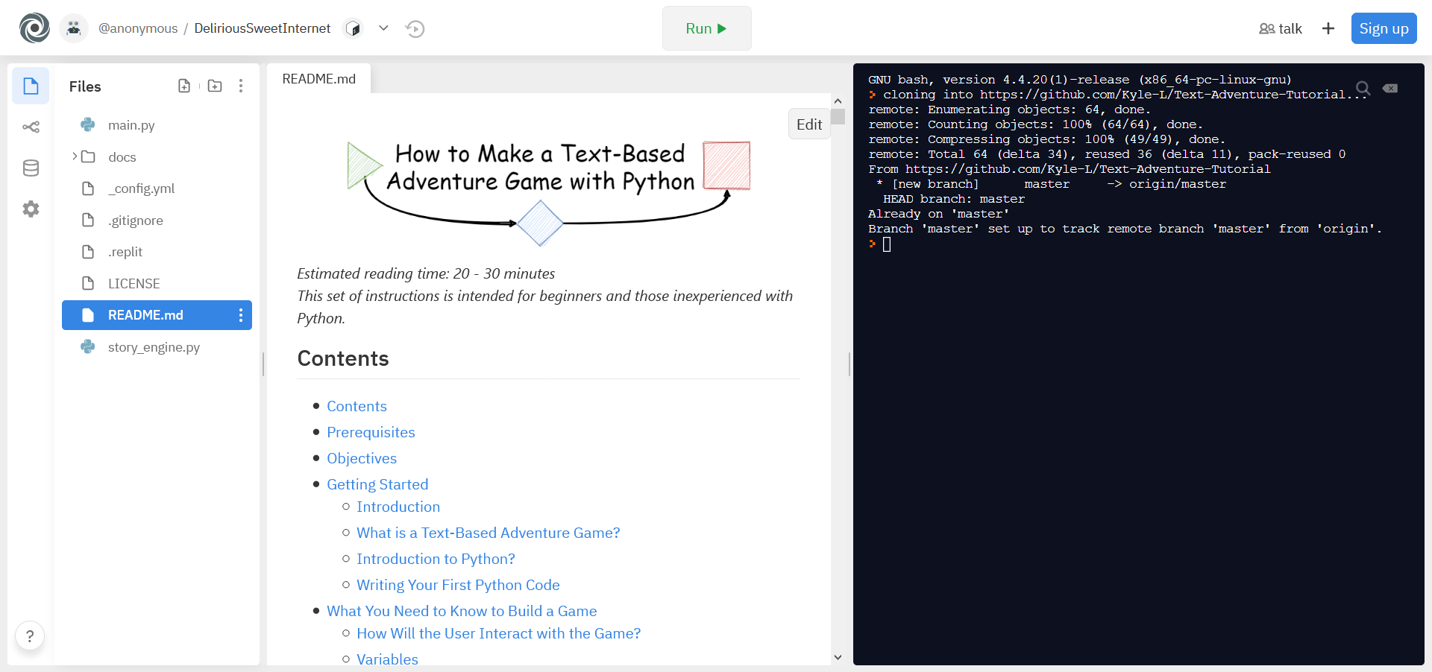Screen dimensions: 1432x672
Task: Open the talk community link
Action: pos(1281,28)
